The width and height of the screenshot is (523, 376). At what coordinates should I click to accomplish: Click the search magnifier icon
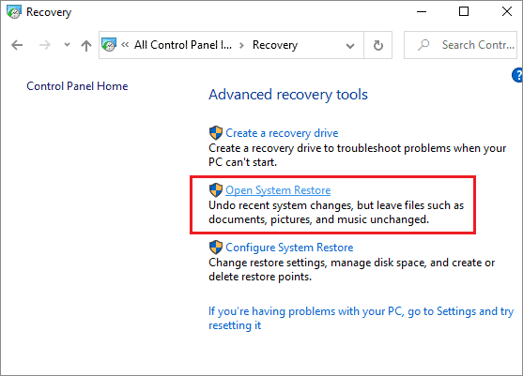[423, 45]
